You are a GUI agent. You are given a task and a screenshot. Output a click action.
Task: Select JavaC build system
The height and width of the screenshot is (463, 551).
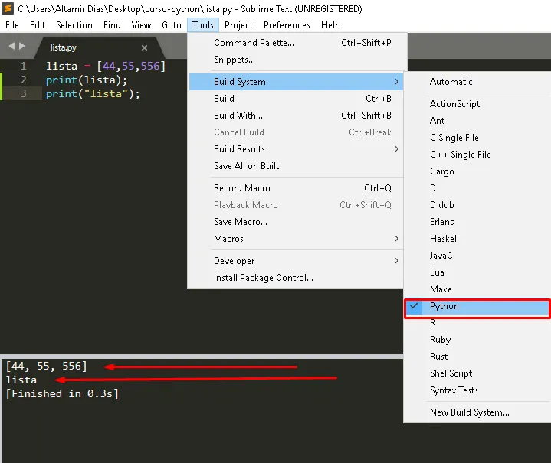477,256
